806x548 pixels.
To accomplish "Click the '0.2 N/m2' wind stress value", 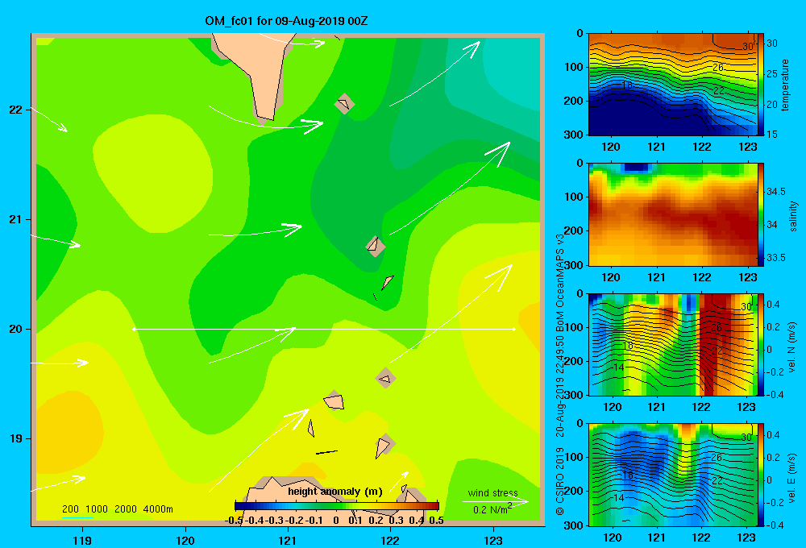I will tap(492, 509).
